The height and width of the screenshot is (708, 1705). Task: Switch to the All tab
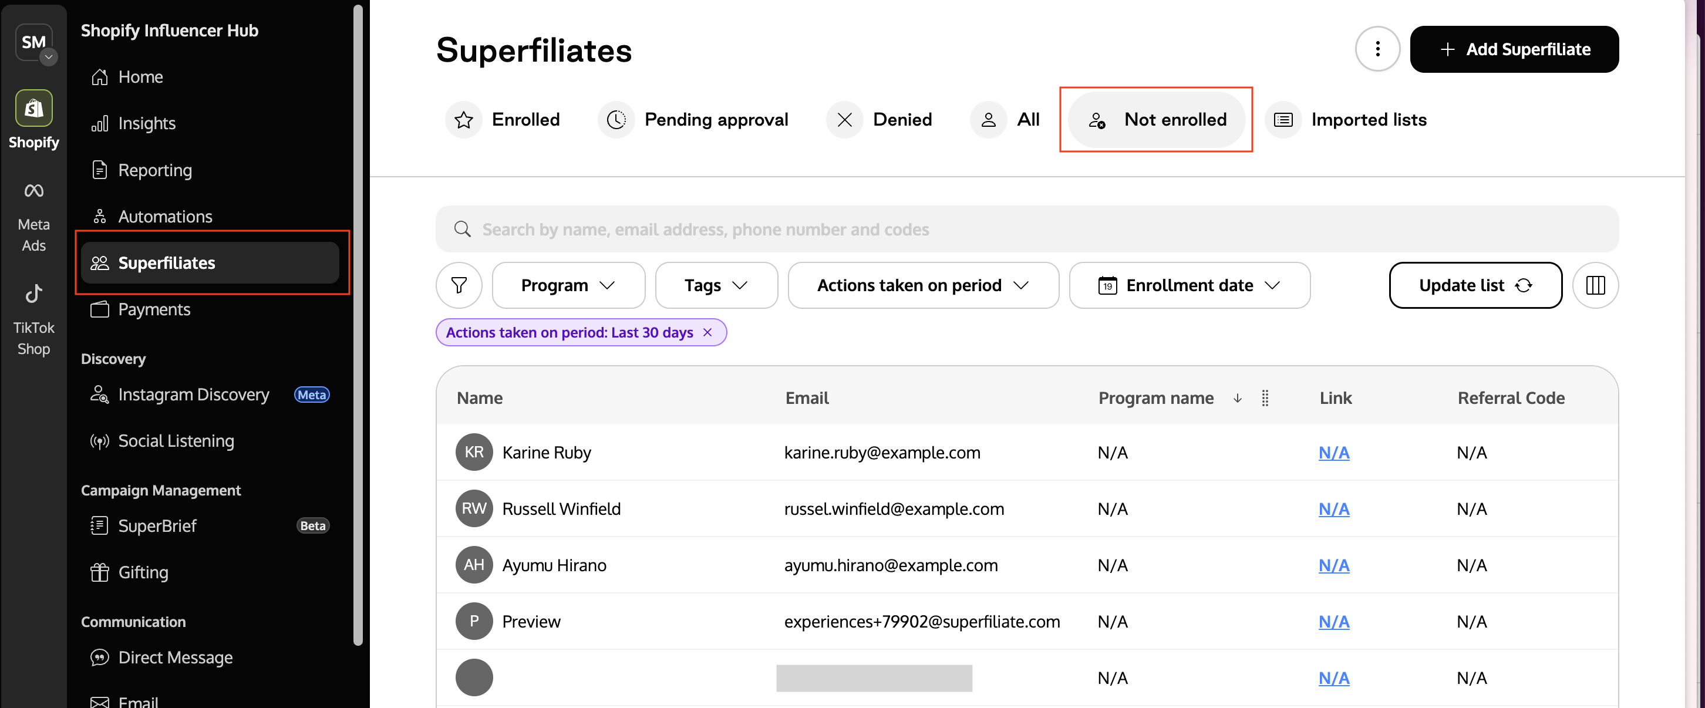pyautogui.click(x=1005, y=120)
